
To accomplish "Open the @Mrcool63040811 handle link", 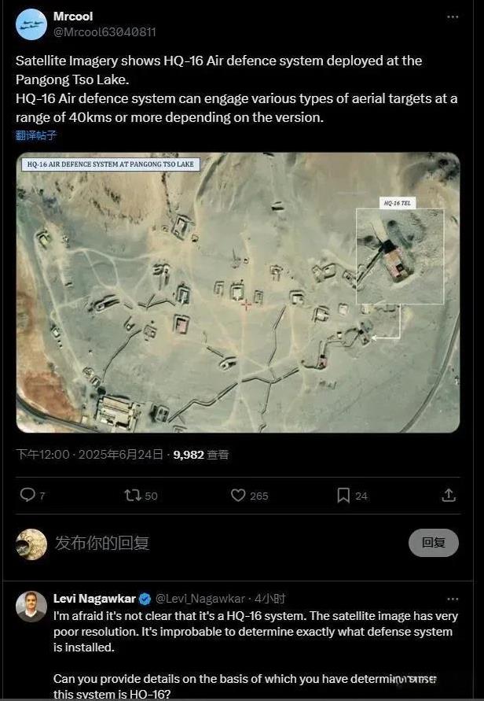I will (104, 32).
